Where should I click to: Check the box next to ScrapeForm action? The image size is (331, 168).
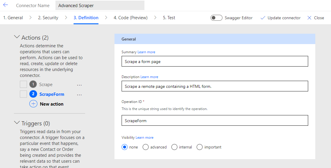pos(23,94)
